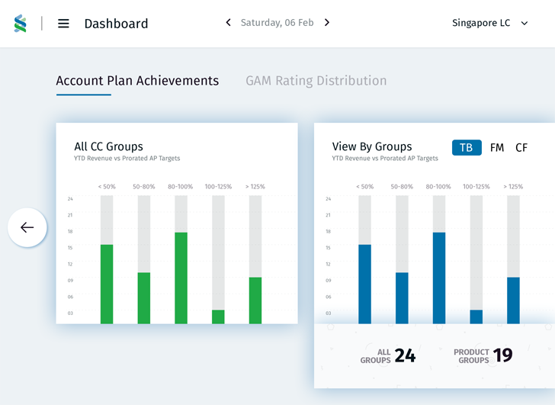Select the CF group toggle

pyautogui.click(x=521, y=148)
